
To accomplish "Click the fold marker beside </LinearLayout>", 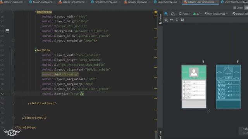I will tap(13, 118).
